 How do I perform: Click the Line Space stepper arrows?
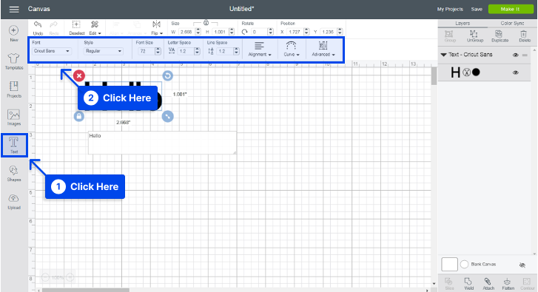click(236, 51)
